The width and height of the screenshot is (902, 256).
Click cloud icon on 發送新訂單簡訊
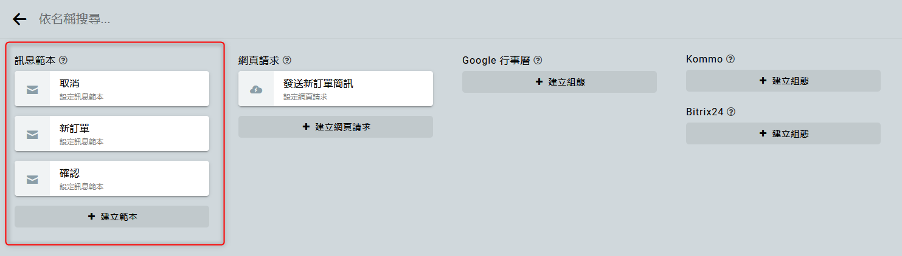256,89
